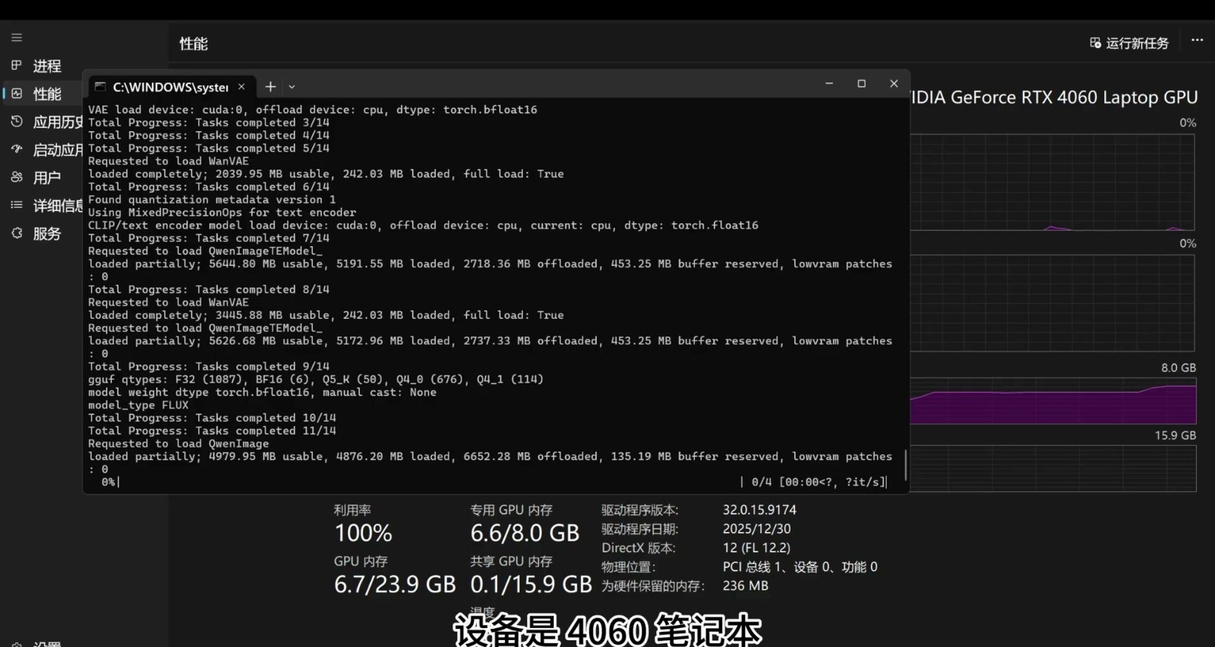Click terminal line 'model_type FLUX'
1215x647 pixels.
tap(138, 405)
